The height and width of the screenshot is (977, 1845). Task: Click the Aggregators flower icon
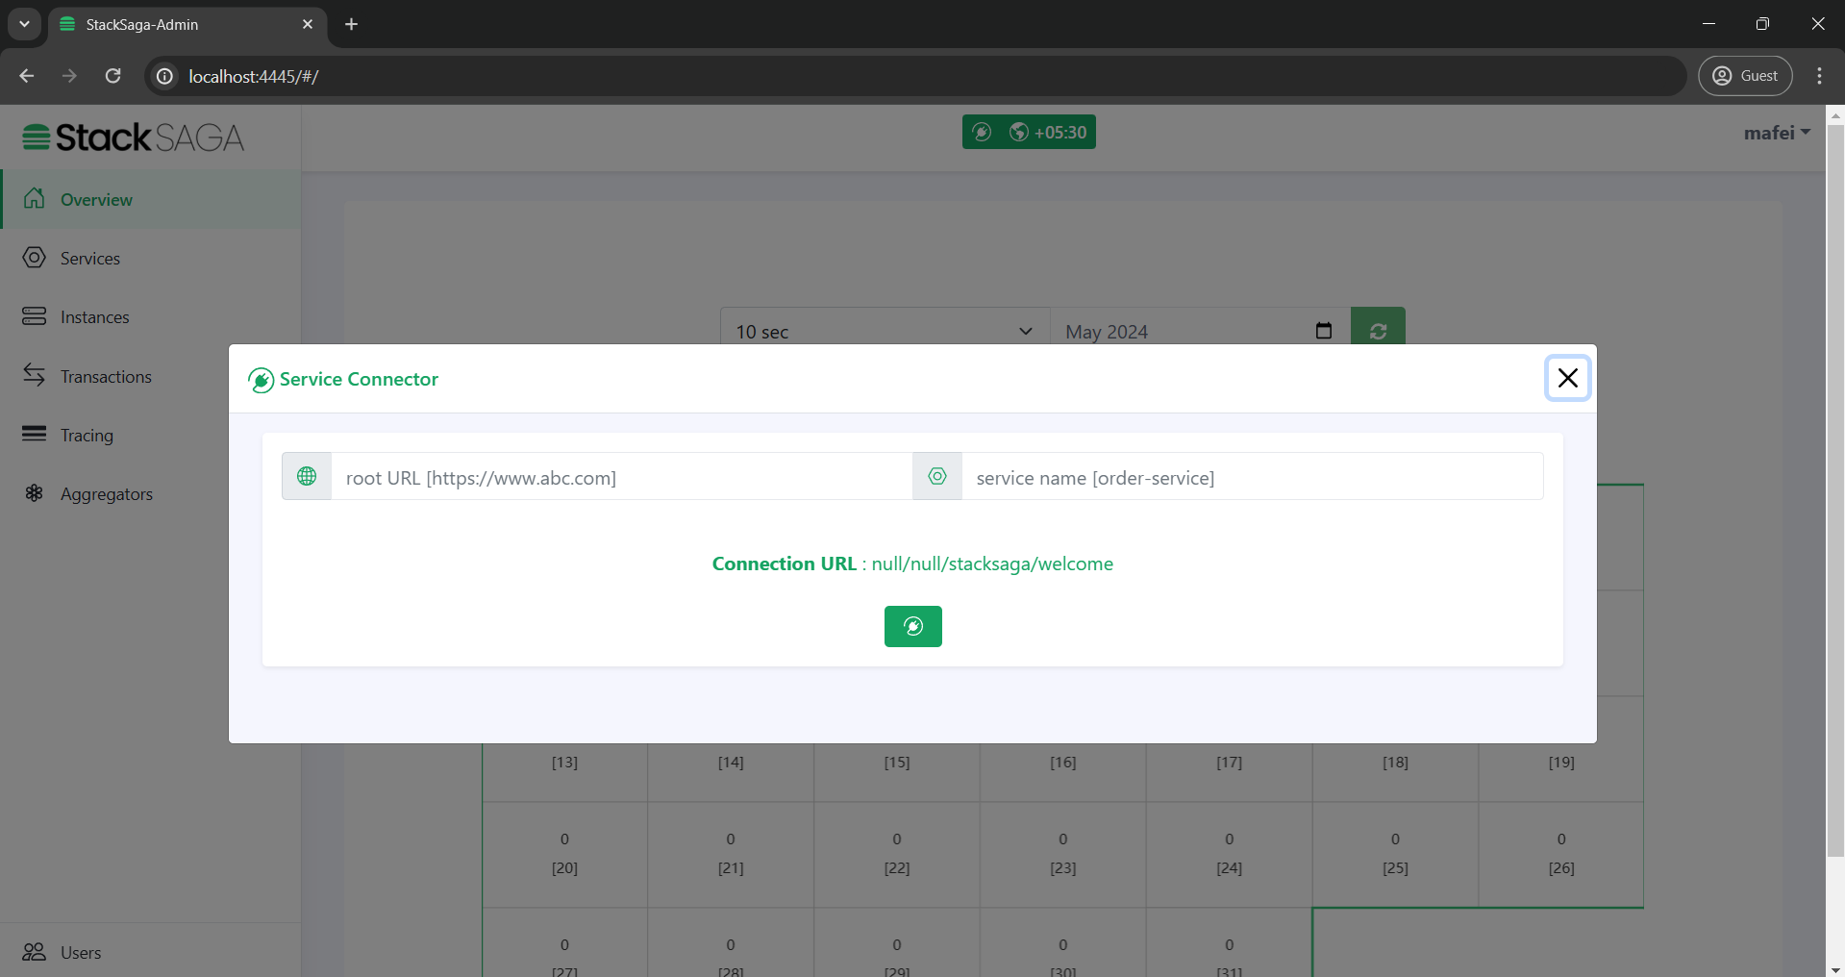point(35,492)
